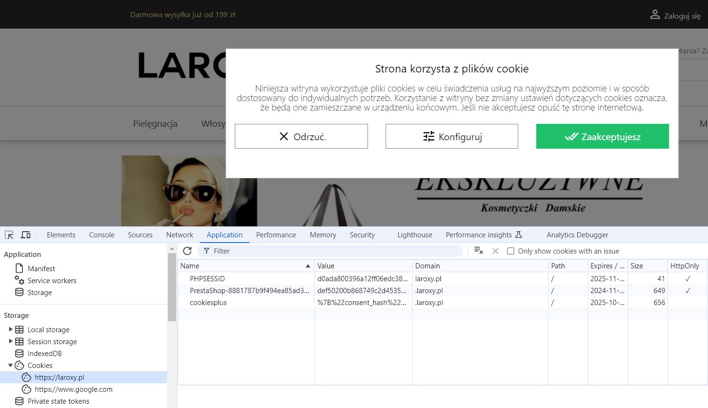Toggle the device toolbar icon
This screenshot has height=408, width=708.
click(x=26, y=235)
